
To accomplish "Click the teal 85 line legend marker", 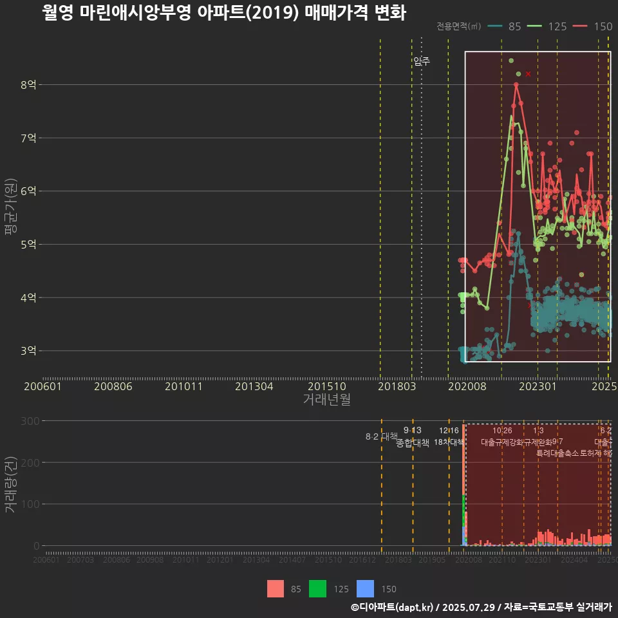I will point(495,26).
